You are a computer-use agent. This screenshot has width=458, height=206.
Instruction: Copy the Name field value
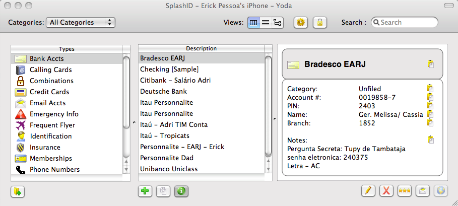[430, 114]
